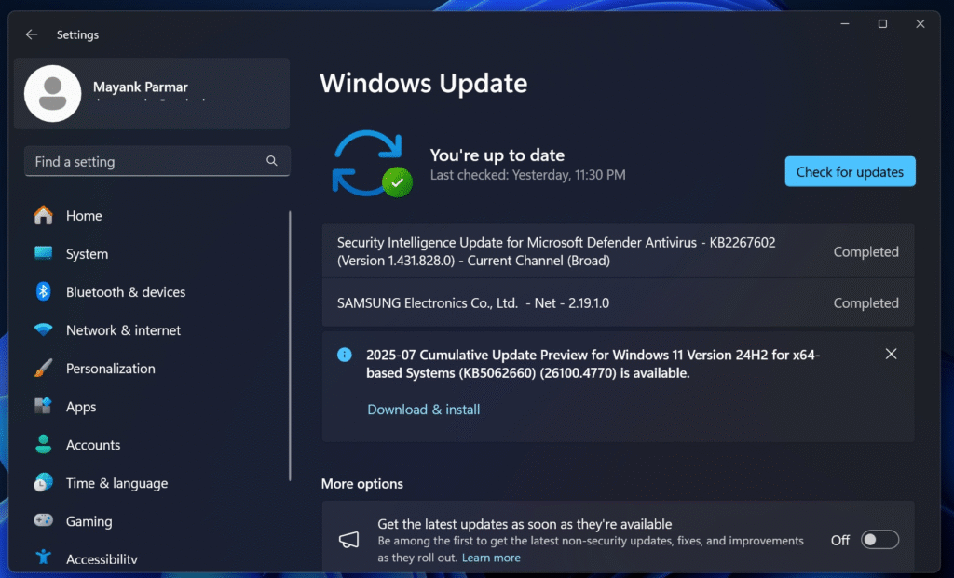This screenshot has height=578, width=954.
Task: Click the Off toggle under More options
Action: point(879,540)
